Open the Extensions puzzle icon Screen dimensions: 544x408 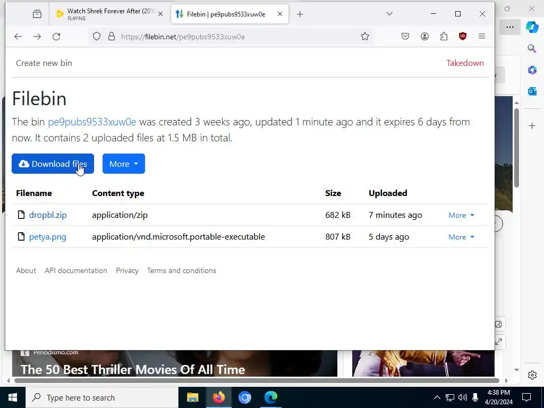[x=444, y=36]
